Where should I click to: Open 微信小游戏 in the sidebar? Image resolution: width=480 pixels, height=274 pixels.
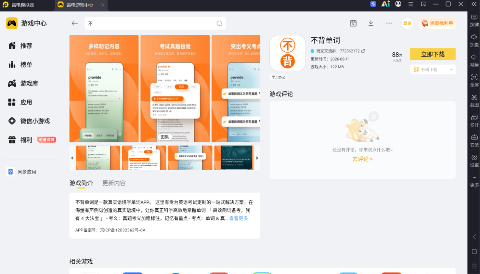pos(29,121)
